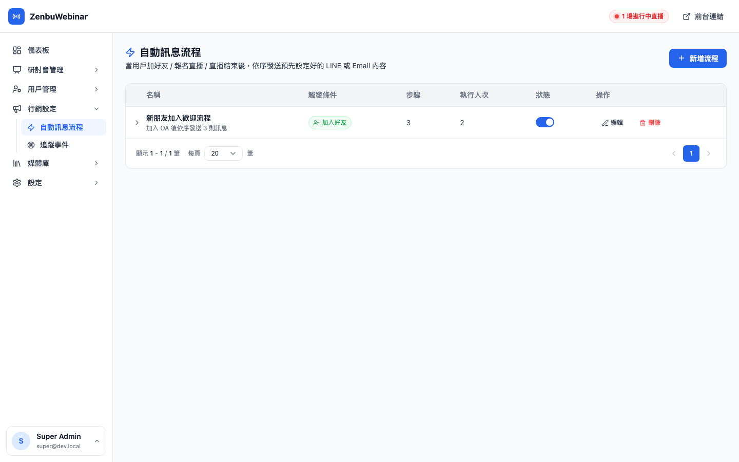Expand the 新朋友加入歡迎流程 row details
Image resolution: width=739 pixels, height=462 pixels.
pyautogui.click(x=137, y=123)
